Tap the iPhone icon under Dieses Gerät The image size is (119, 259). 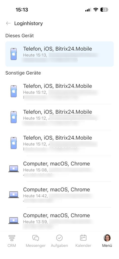coord(14,54)
